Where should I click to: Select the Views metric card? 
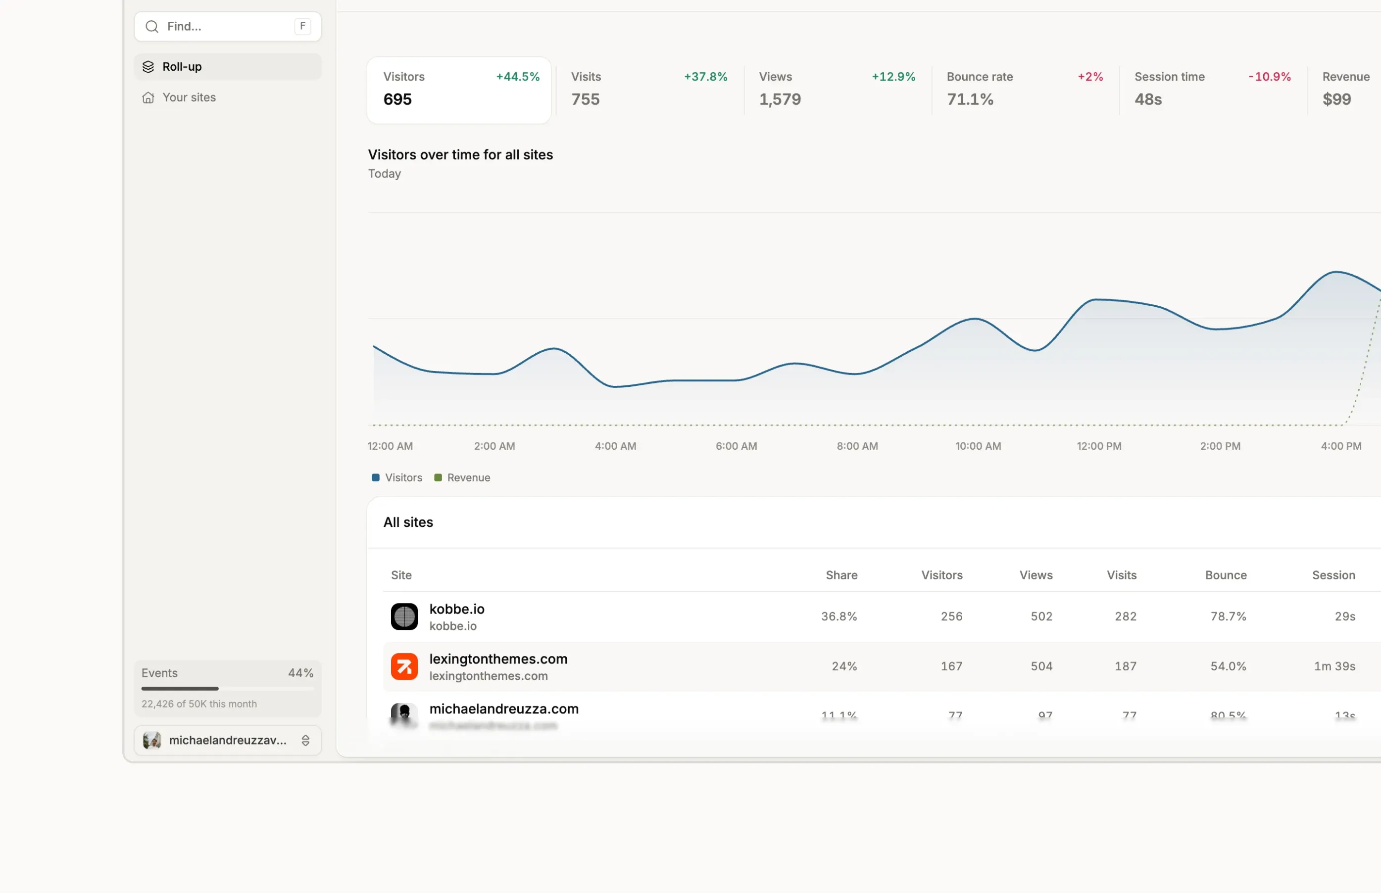tap(837, 91)
